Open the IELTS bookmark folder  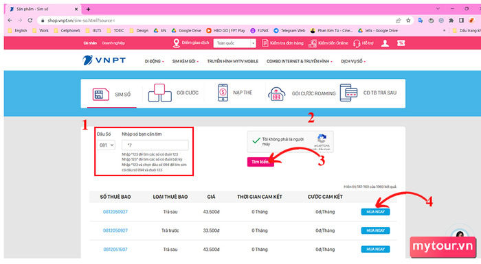(93, 31)
